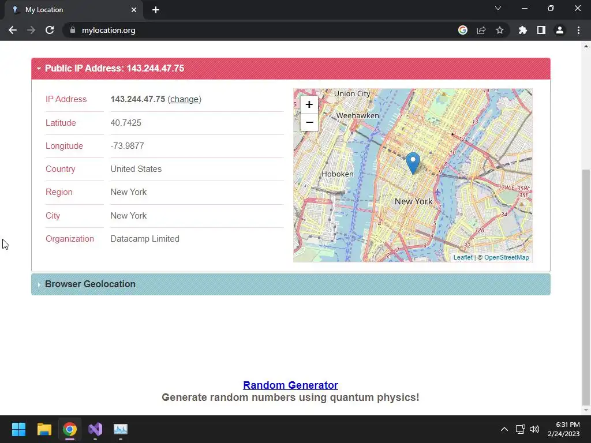Open the Leaflet attribution link
591x443 pixels.
463,257
